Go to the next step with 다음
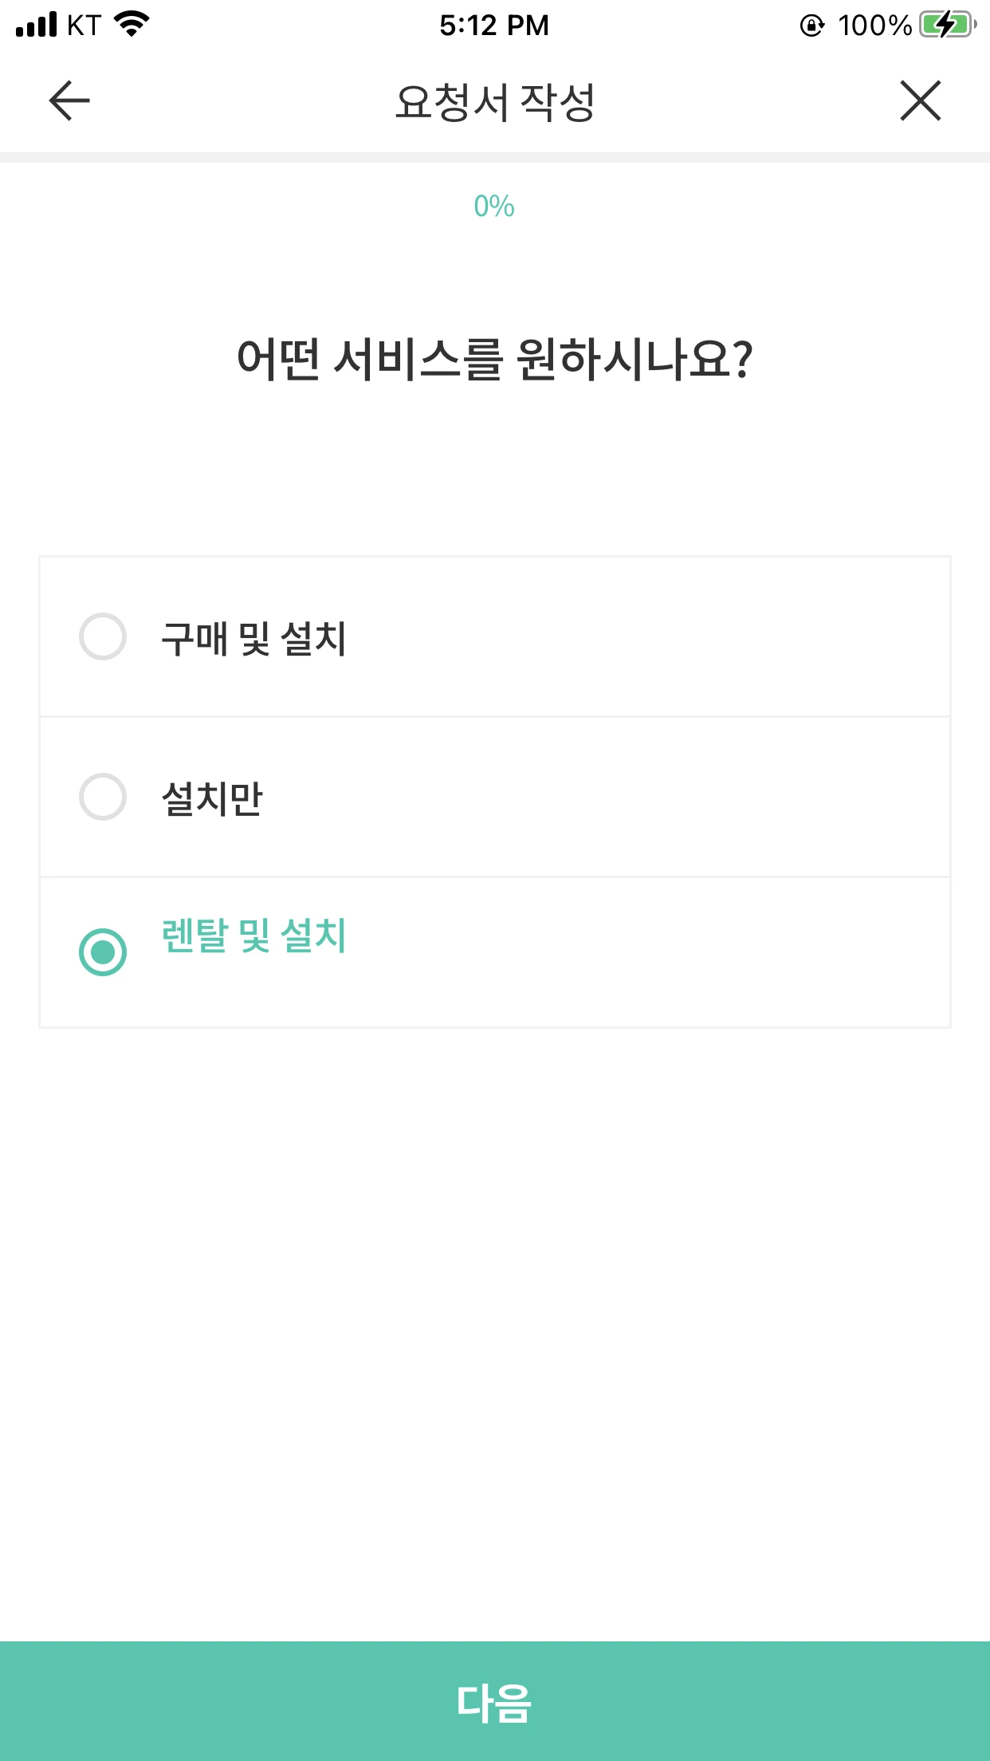The height and width of the screenshot is (1761, 990). tap(495, 1701)
